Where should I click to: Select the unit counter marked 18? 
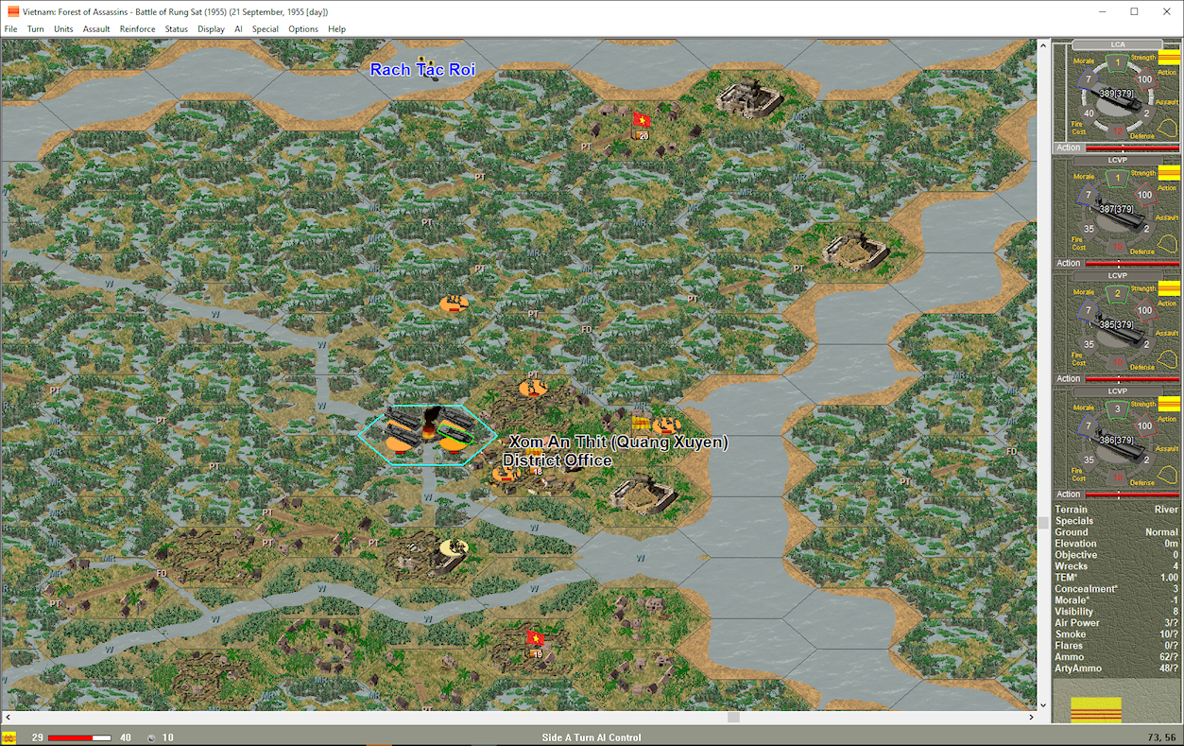click(536, 470)
